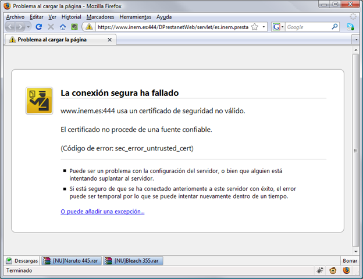This screenshot has width=363, height=279.
Task: Open the list all tabs dropdown
Action: tap(356, 40)
